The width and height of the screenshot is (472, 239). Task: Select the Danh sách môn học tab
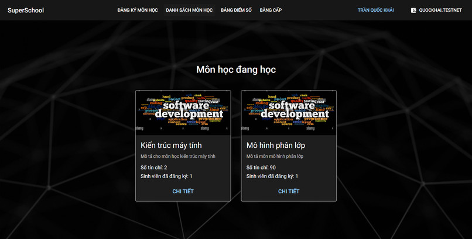(189, 10)
